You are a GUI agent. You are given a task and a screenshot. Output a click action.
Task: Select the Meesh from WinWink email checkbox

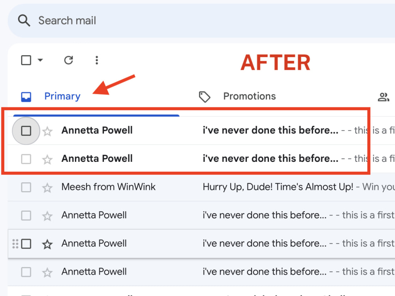pos(26,187)
